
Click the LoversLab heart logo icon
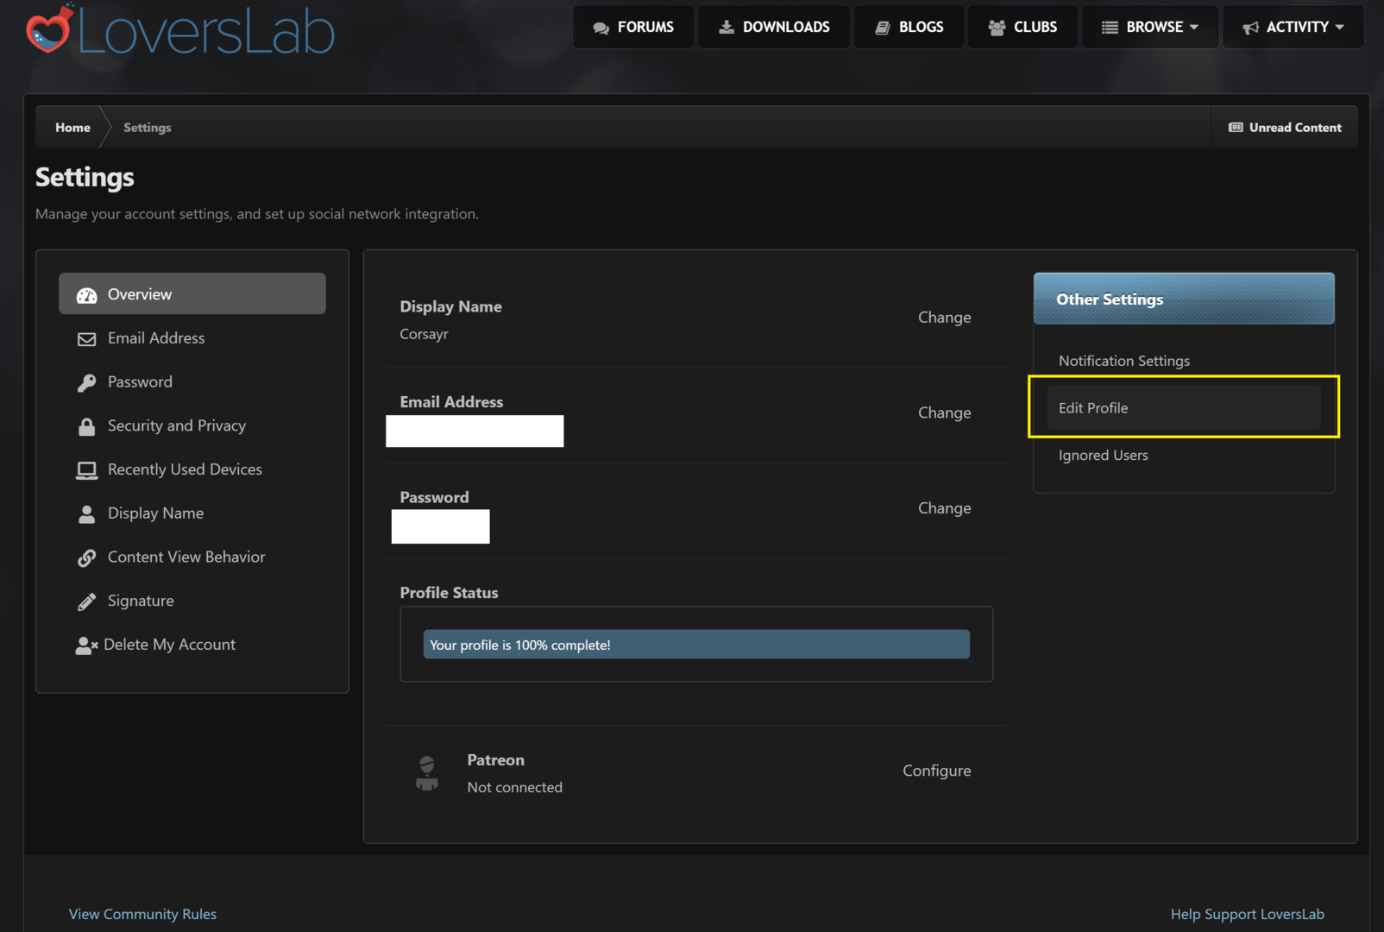pos(49,28)
